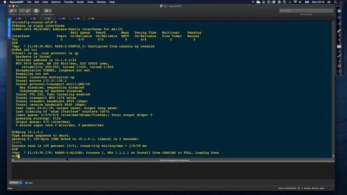The height and width of the screenshot is (195, 347).
Task: Open the View menu
Action: [x=45, y=2]
